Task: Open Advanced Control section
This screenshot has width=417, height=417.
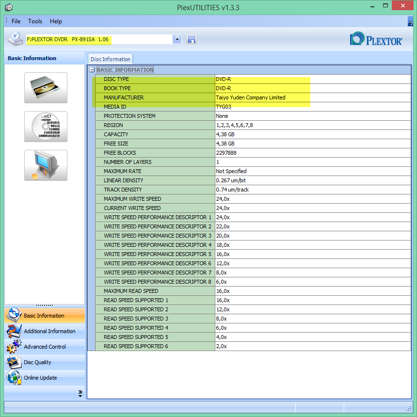Action: point(45,347)
